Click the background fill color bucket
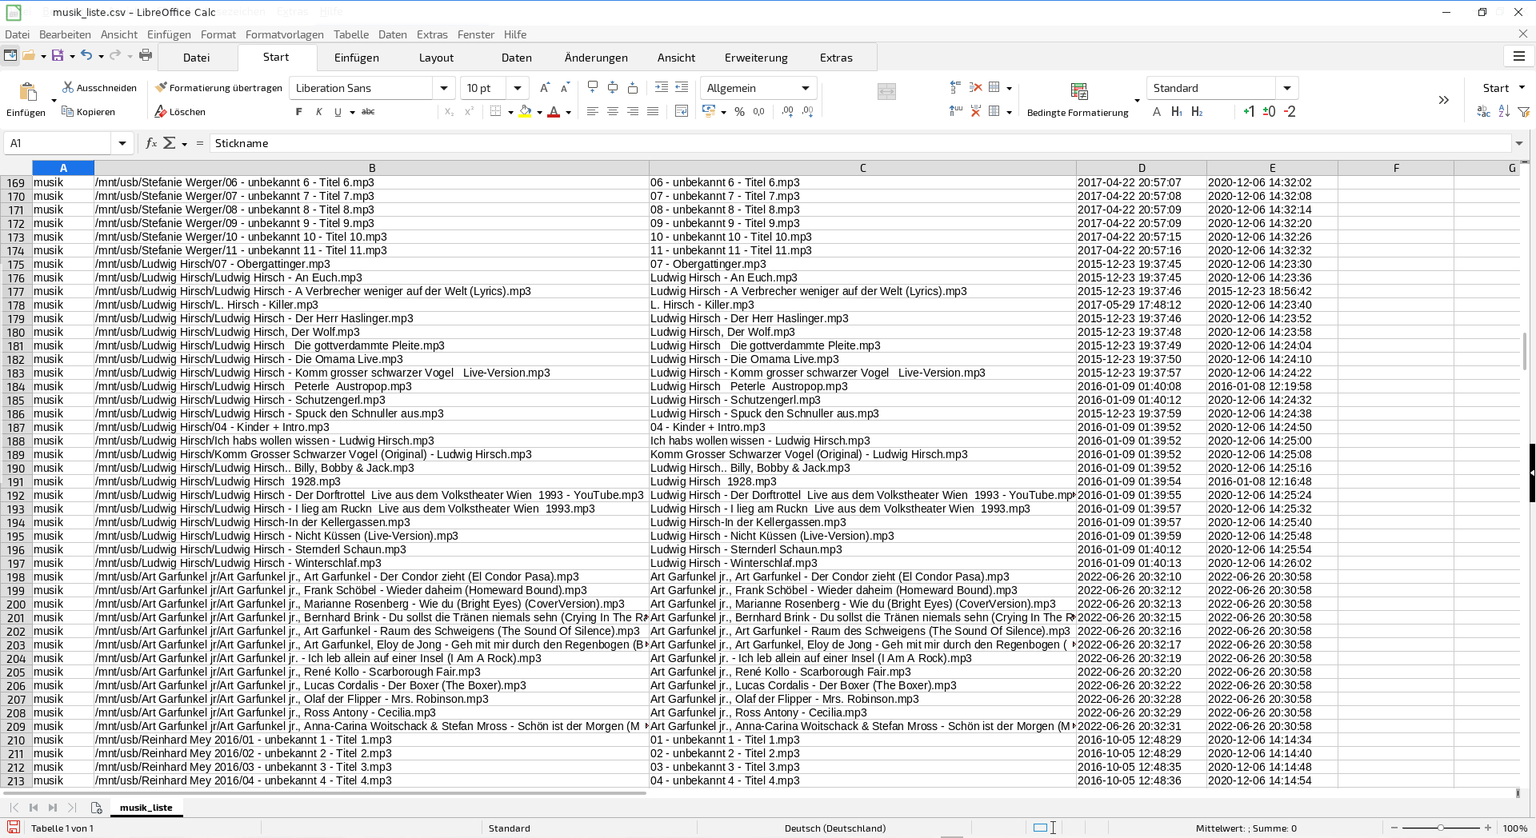 click(525, 112)
